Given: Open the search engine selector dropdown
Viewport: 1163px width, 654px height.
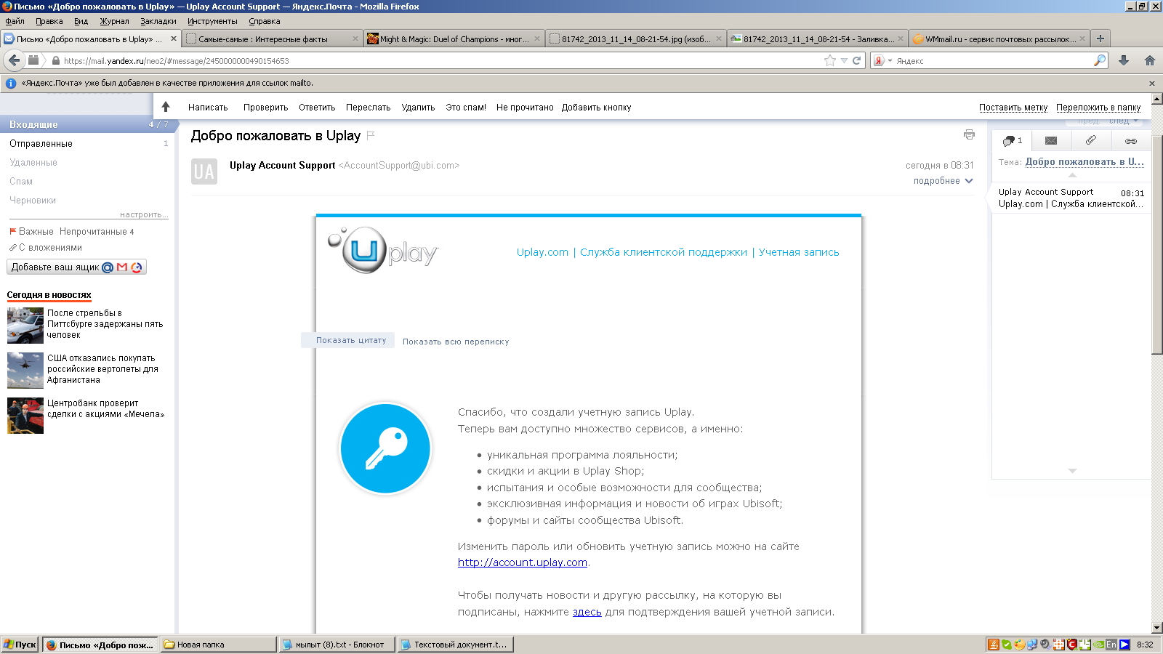Looking at the screenshot, I should pyautogui.click(x=882, y=61).
